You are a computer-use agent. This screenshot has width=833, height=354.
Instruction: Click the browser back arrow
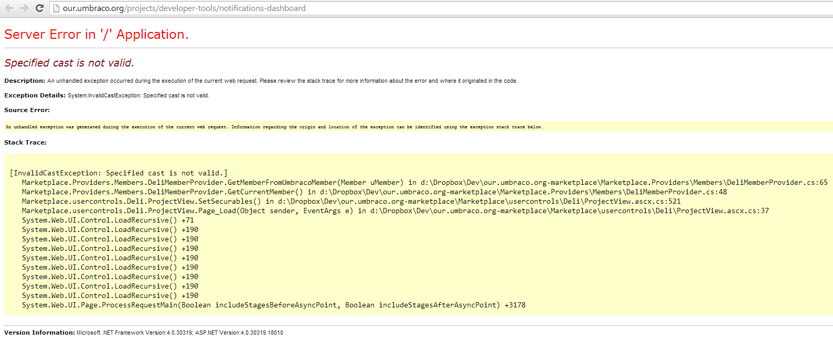tap(9, 8)
